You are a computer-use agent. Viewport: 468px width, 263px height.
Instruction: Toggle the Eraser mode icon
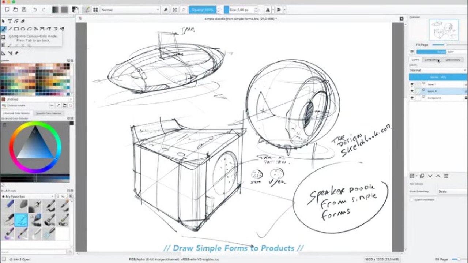click(x=166, y=10)
